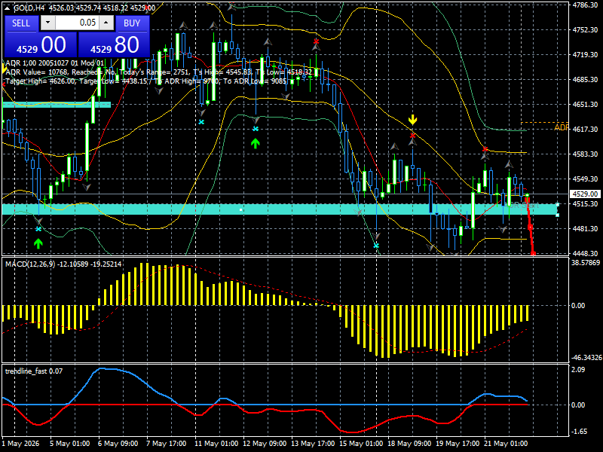Viewport: 603px width, 452px height.
Task: Click the -1.65 trendline scale value
Action: tap(579, 431)
